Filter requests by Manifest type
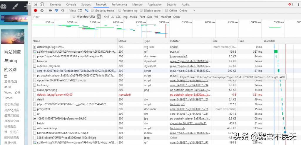 tap(166, 17)
